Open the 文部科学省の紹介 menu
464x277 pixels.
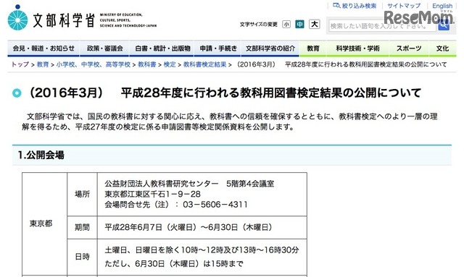point(270,48)
